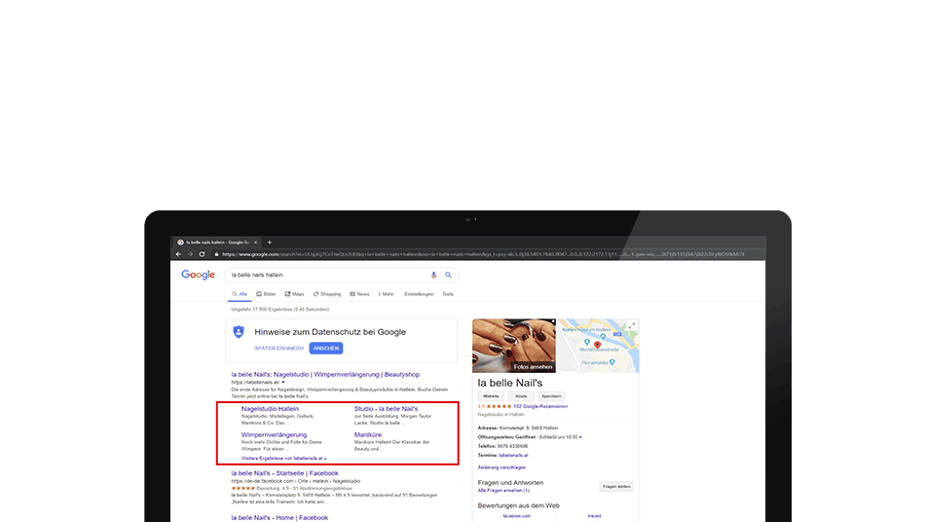Switch to the Shopping tab
This screenshot has width=927, height=522.
pyautogui.click(x=327, y=294)
